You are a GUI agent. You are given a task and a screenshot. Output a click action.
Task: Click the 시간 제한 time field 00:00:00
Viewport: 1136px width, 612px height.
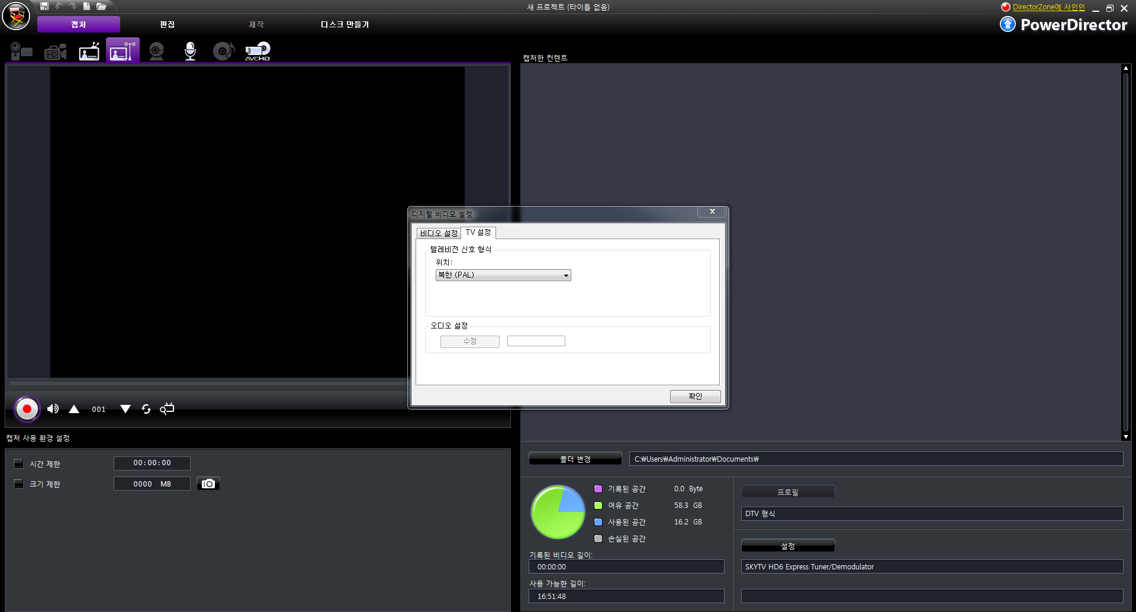152,463
